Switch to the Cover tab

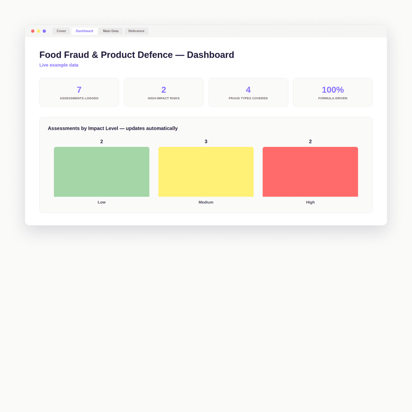pyautogui.click(x=61, y=31)
